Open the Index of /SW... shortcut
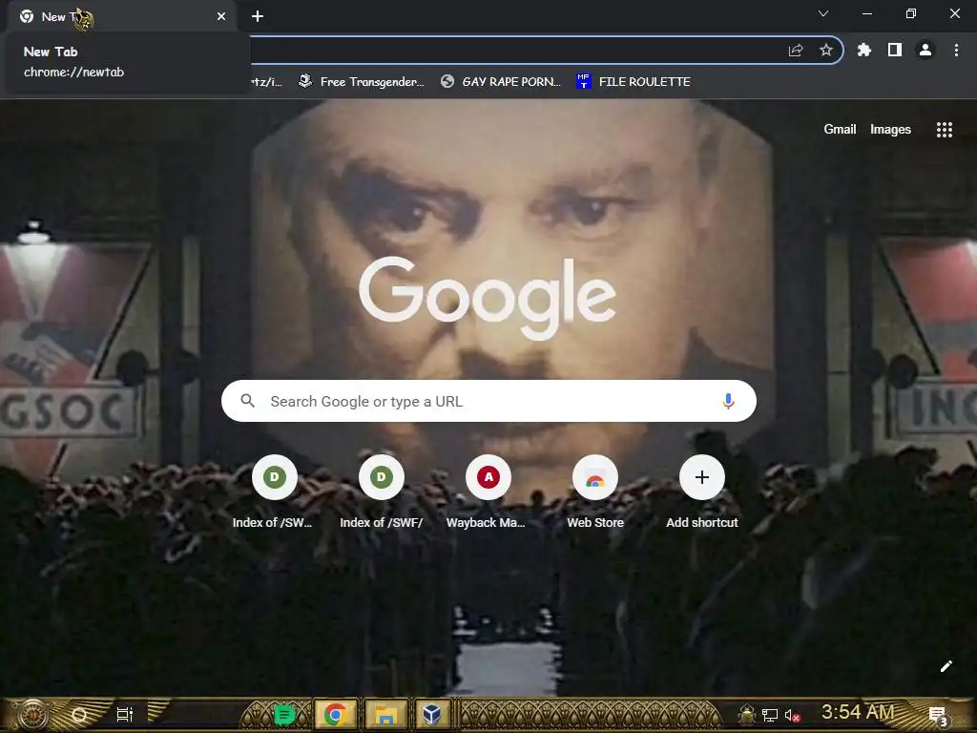This screenshot has height=733, width=977. click(x=274, y=492)
